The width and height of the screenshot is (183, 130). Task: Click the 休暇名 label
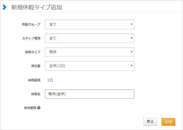pos(36,94)
